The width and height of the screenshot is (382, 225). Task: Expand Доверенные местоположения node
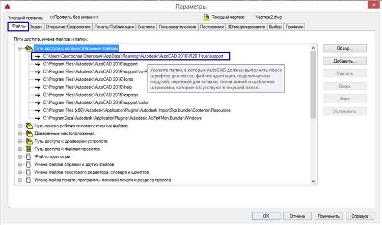point(20,133)
